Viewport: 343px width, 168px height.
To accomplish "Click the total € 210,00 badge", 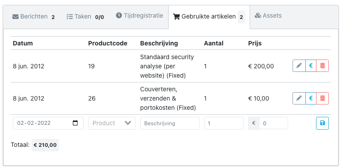I will point(45,145).
